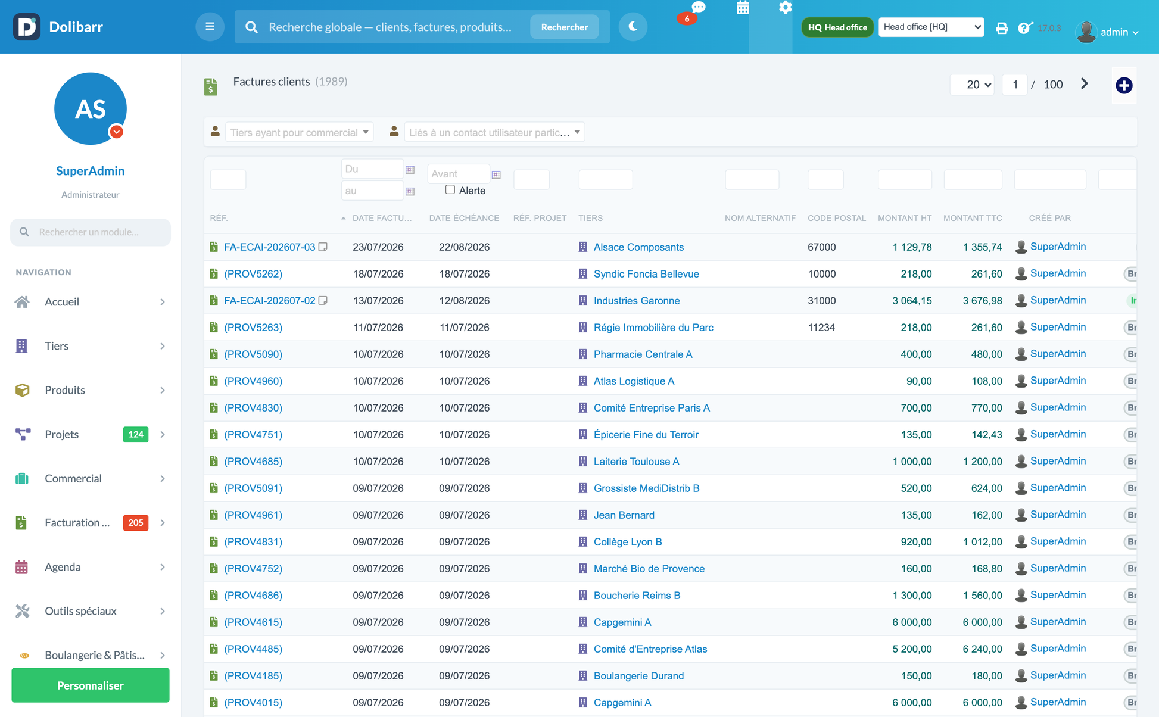Open invoice (PROV4615)
This screenshot has height=717, width=1159.
[x=253, y=622]
